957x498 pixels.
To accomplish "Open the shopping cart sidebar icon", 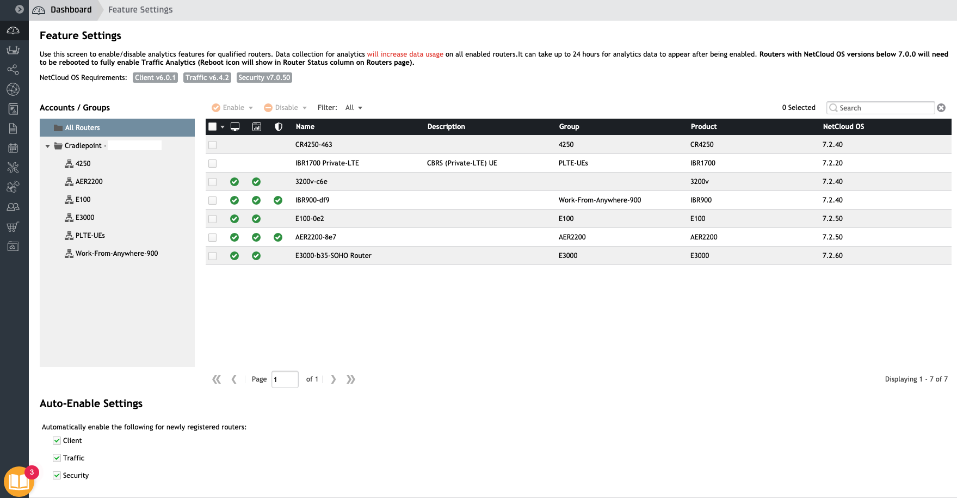I will [13, 226].
